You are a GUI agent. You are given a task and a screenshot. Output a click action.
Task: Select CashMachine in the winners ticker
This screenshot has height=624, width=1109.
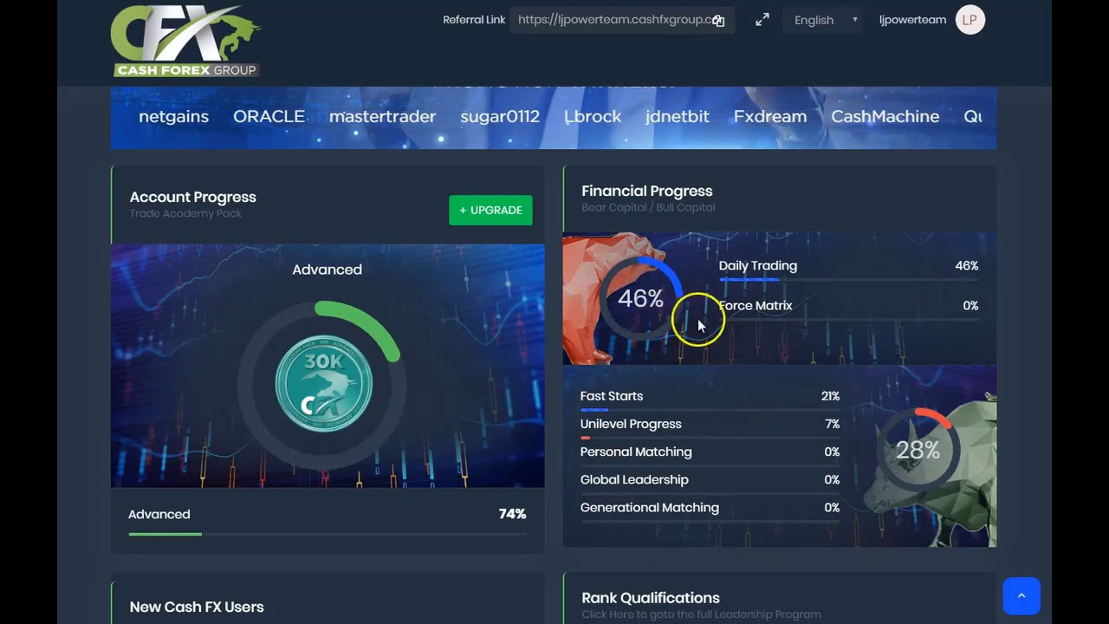click(885, 116)
